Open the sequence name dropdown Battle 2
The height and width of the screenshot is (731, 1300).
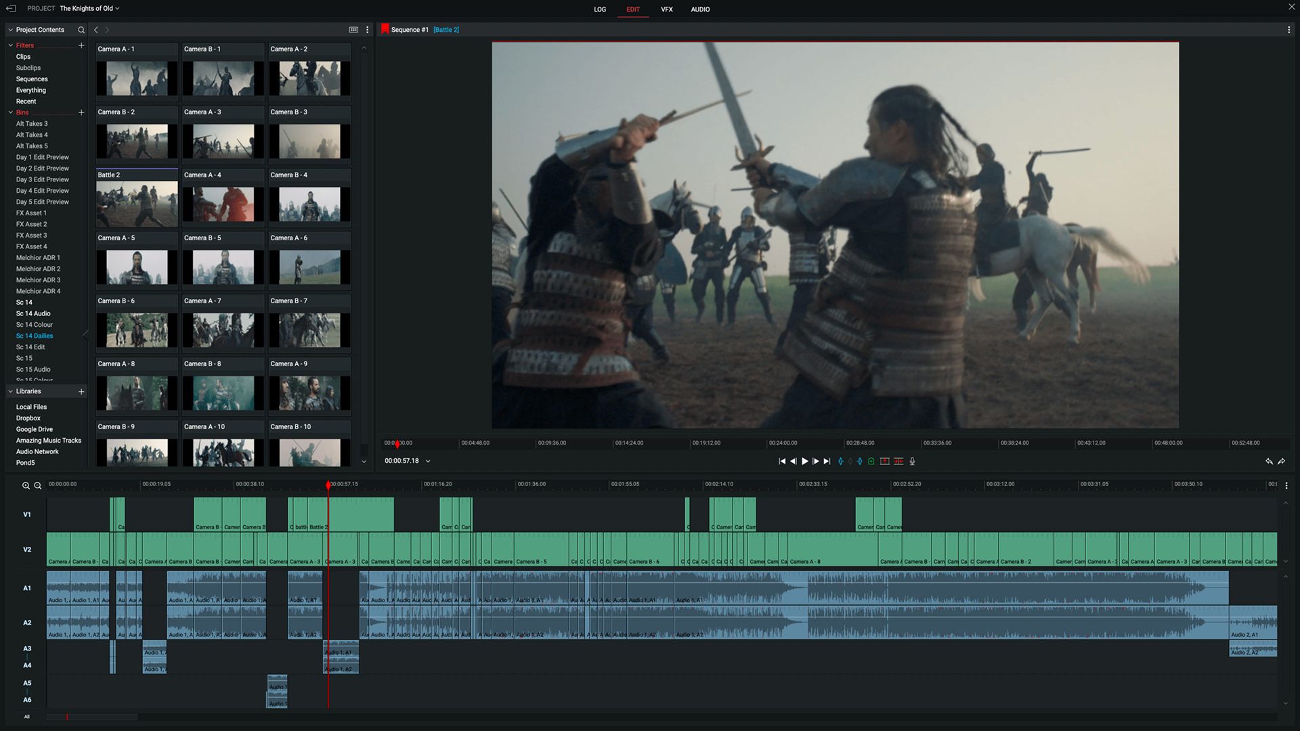tap(446, 30)
